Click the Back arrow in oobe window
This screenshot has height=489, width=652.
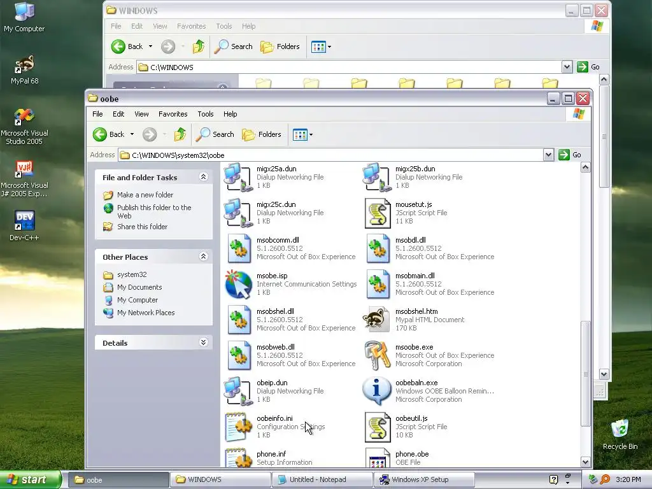tap(100, 134)
